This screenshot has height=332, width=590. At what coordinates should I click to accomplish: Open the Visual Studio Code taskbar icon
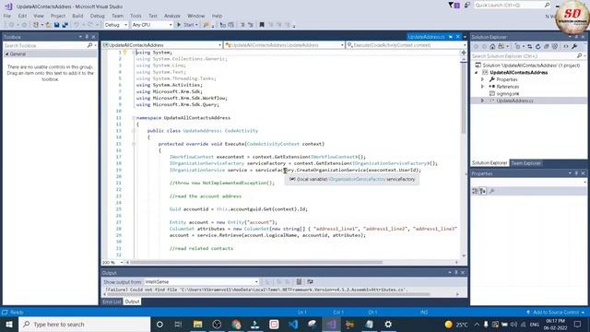click(x=293, y=324)
